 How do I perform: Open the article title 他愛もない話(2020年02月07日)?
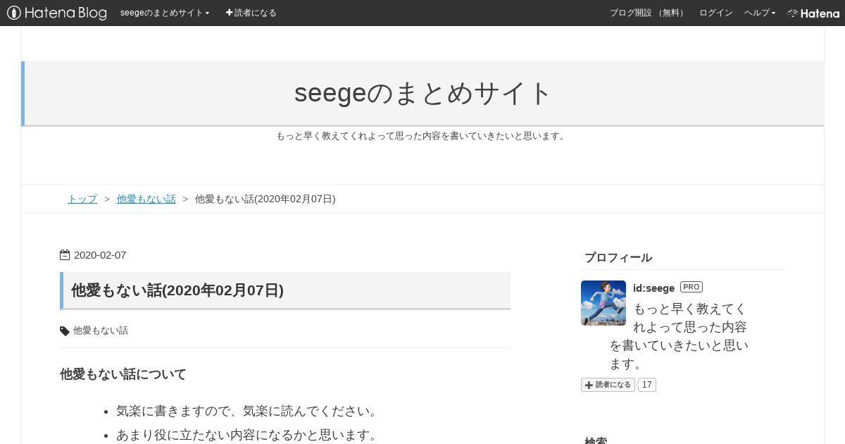[x=177, y=290]
